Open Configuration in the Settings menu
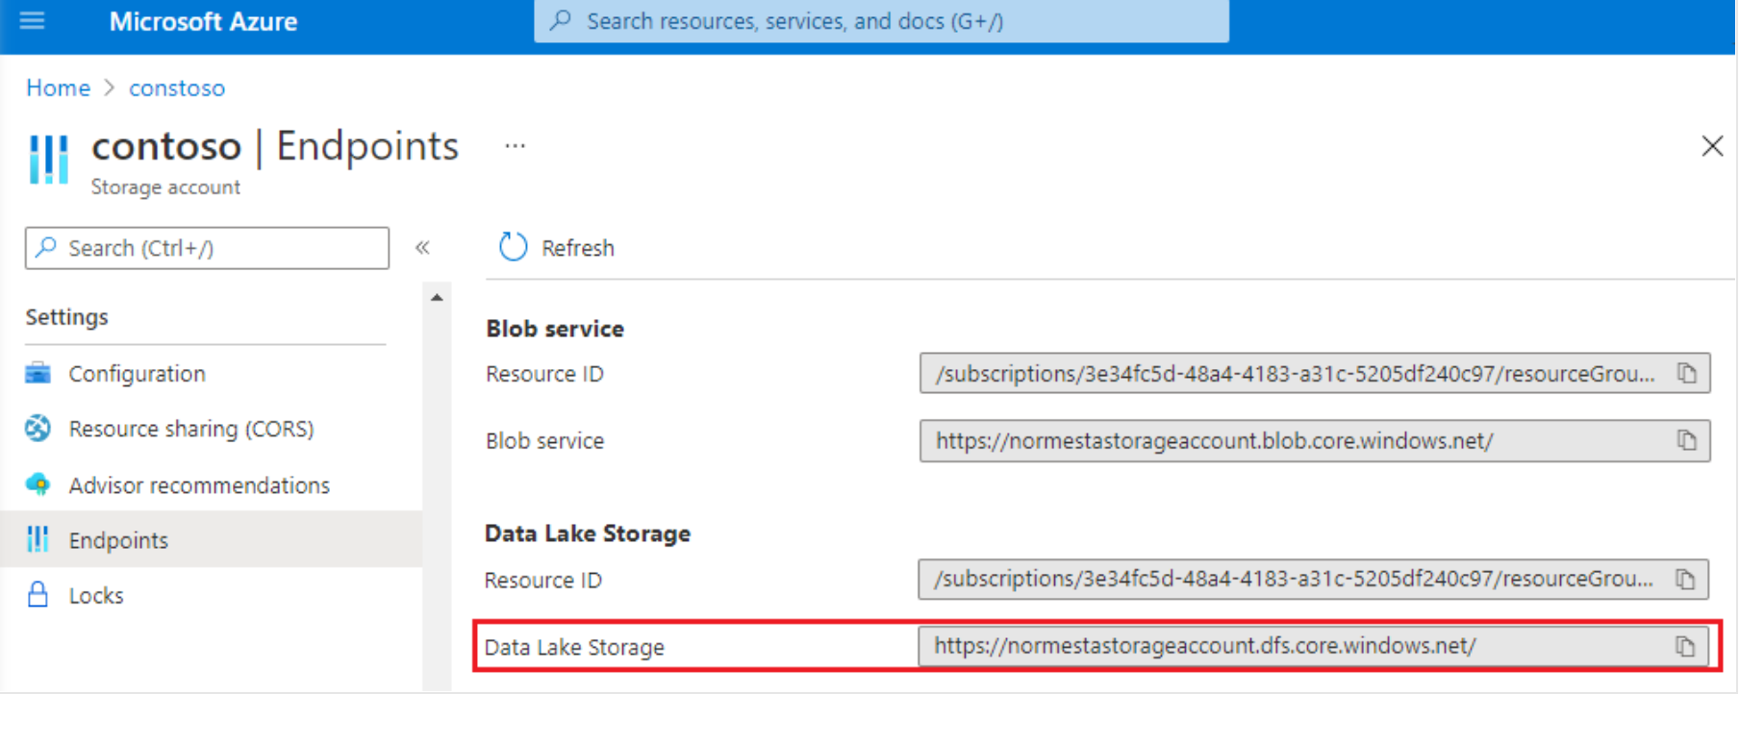The image size is (1764, 743). pos(137,374)
